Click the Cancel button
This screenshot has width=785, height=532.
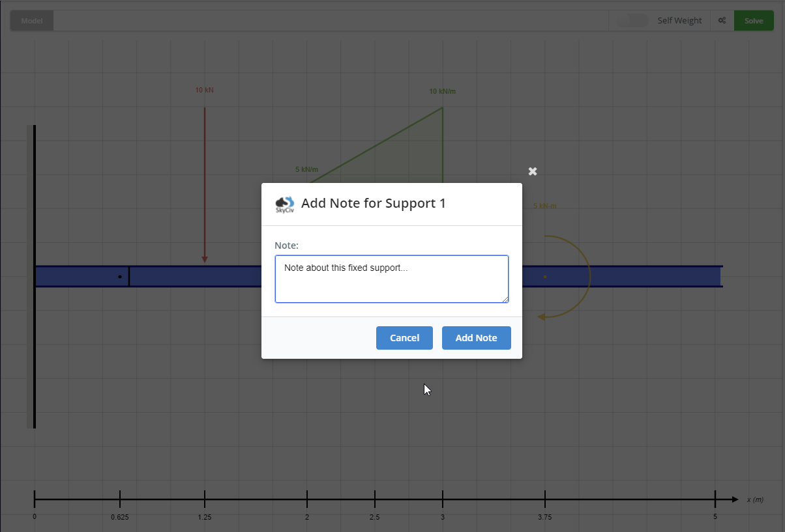pyautogui.click(x=404, y=338)
